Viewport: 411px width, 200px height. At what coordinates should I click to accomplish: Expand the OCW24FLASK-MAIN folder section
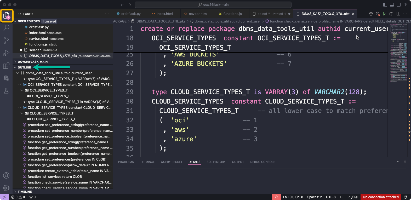pyautogui.click(x=32, y=62)
